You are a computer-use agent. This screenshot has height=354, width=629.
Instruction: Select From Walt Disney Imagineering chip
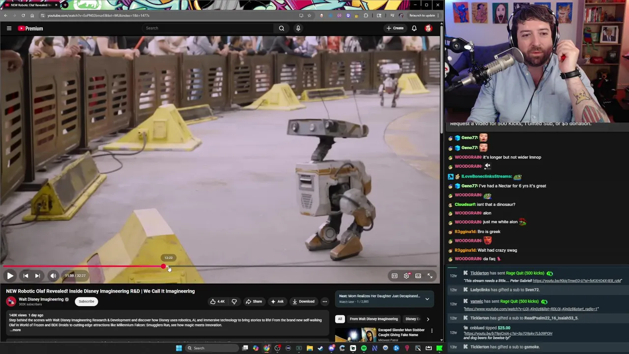[x=373, y=319]
